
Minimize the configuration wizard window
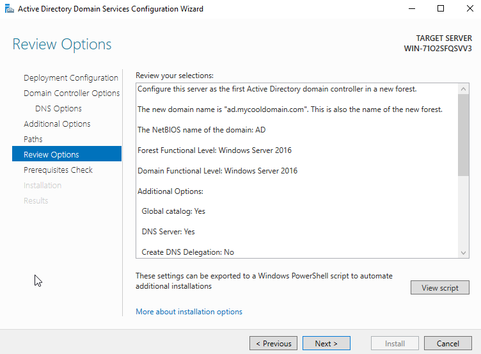[411, 9]
